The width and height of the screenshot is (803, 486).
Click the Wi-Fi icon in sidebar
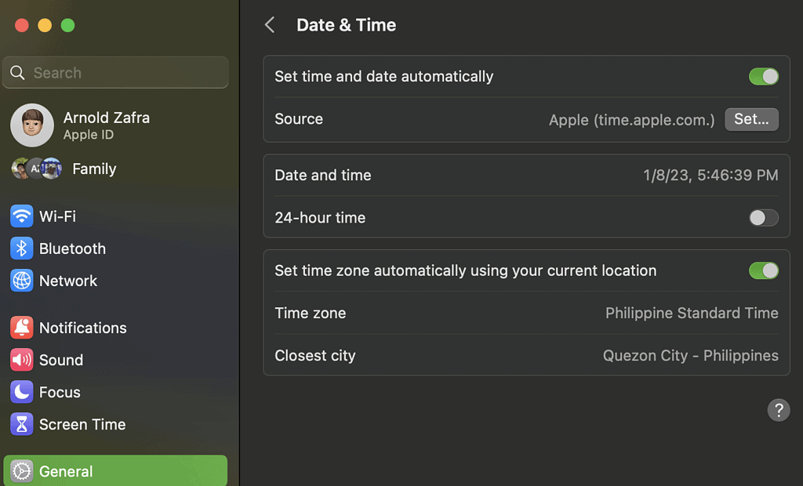pos(22,216)
